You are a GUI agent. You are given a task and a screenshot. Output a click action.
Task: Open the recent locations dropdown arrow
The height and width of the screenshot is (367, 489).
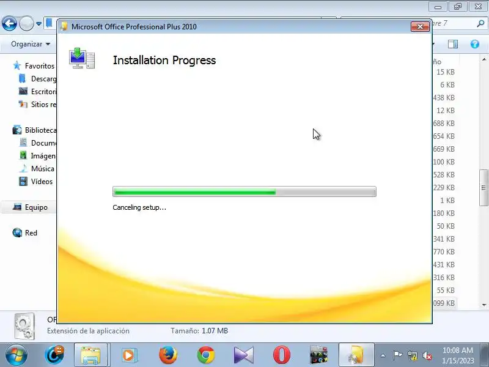(x=39, y=24)
